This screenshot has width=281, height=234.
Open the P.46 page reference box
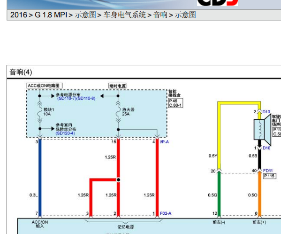pos(173,101)
